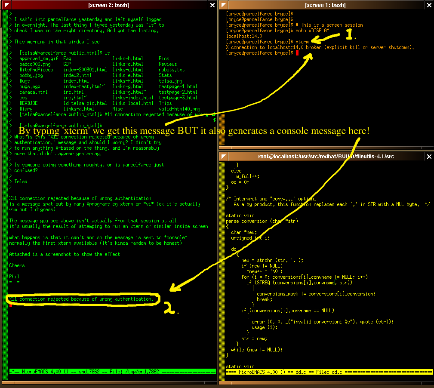Viewport: 434px width, 388px height.
Task: Open window menu icon of screen 2 bash
Action: (x=4, y=5)
